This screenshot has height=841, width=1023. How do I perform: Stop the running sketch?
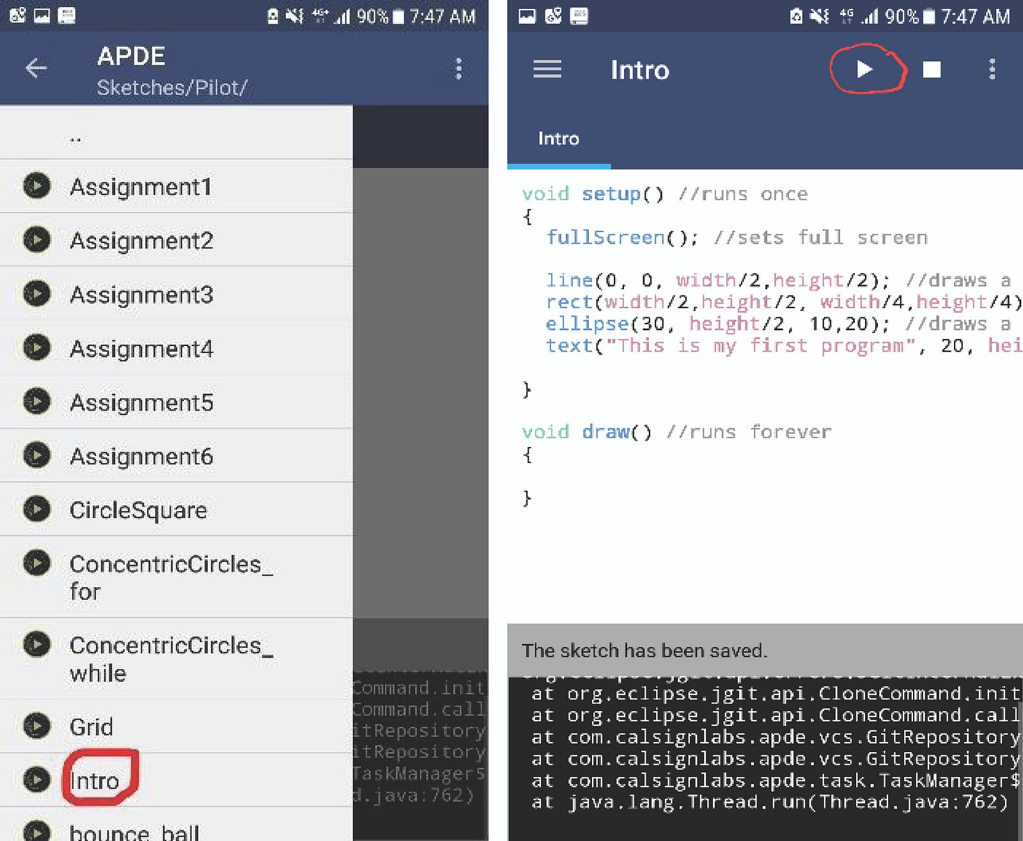[932, 69]
